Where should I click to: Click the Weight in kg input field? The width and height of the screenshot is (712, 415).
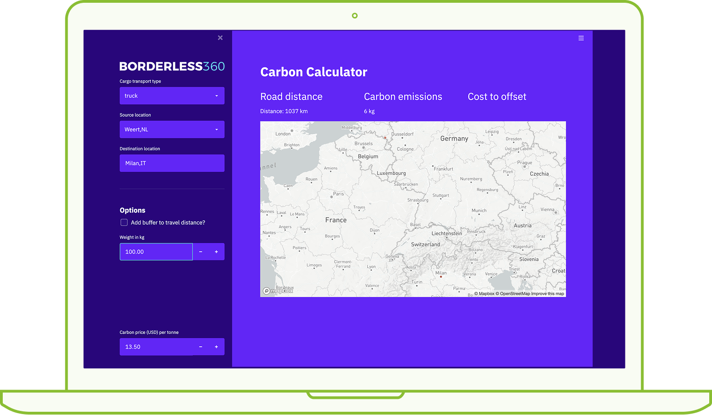click(156, 252)
